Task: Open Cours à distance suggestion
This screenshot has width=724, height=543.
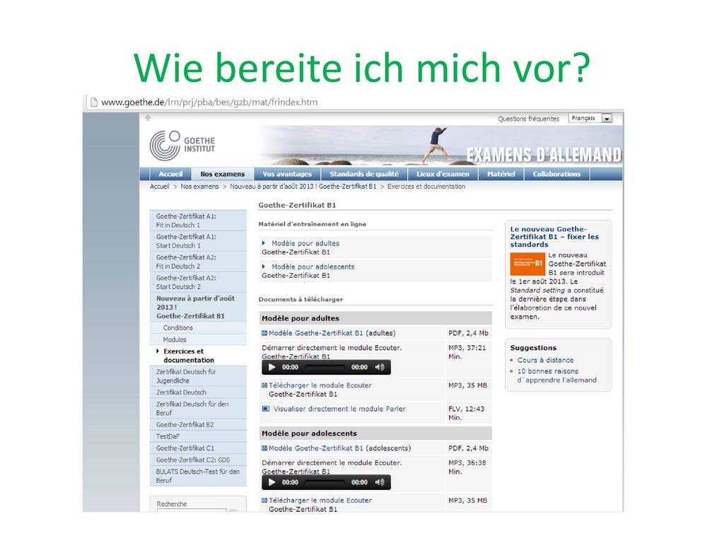Action: tap(545, 360)
